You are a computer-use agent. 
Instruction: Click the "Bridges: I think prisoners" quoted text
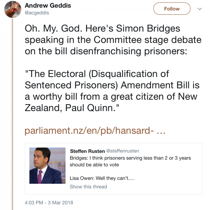tap(100, 158)
